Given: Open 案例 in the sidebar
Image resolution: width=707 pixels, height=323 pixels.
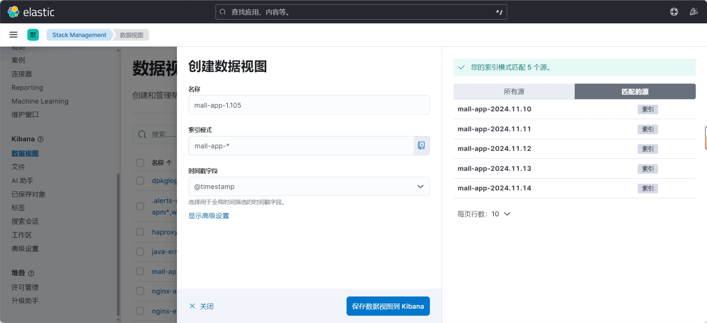Looking at the screenshot, I should click(18, 60).
